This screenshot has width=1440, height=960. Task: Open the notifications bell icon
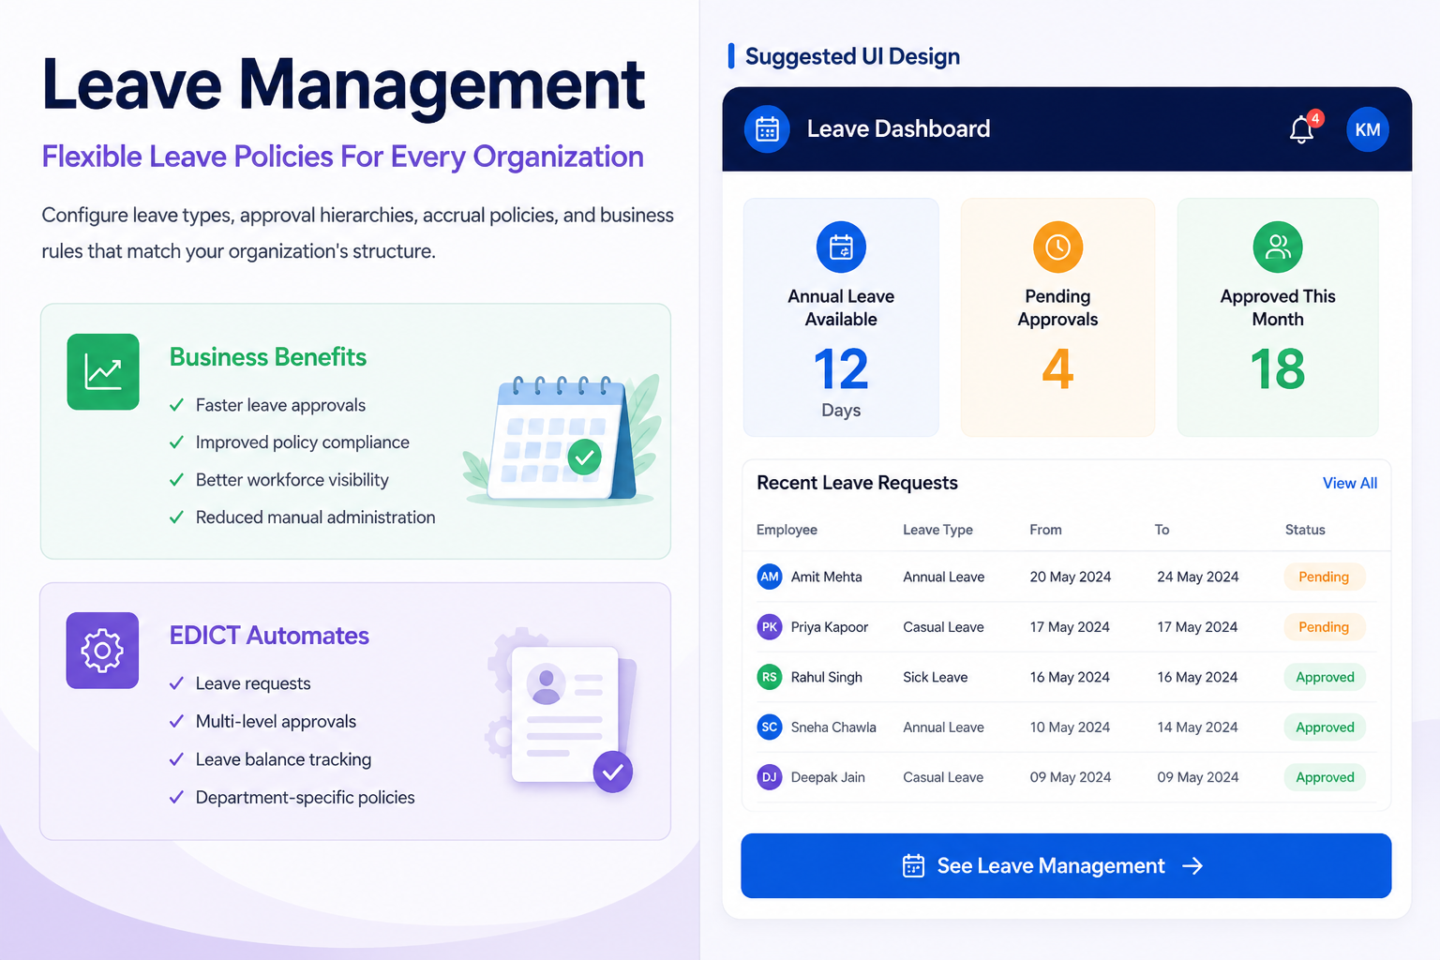[x=1302, y=129]
